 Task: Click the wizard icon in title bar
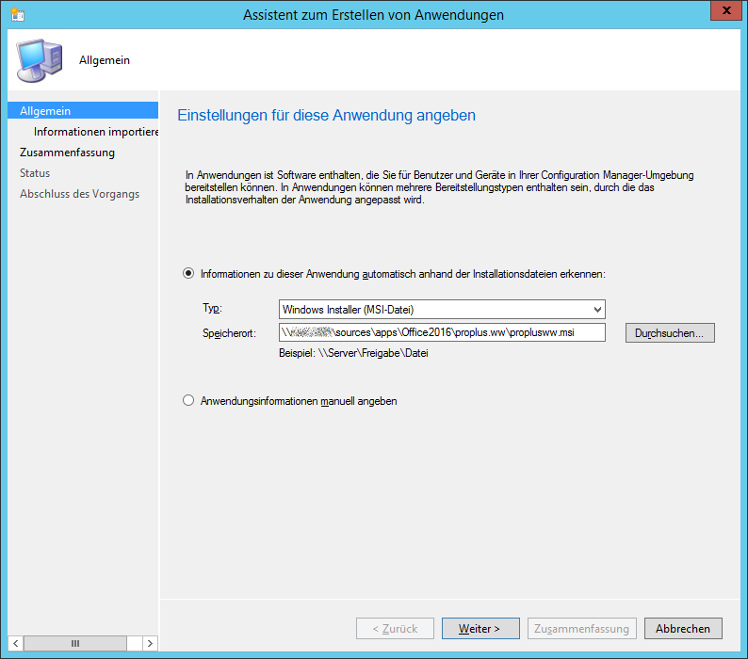pos(17,15)
